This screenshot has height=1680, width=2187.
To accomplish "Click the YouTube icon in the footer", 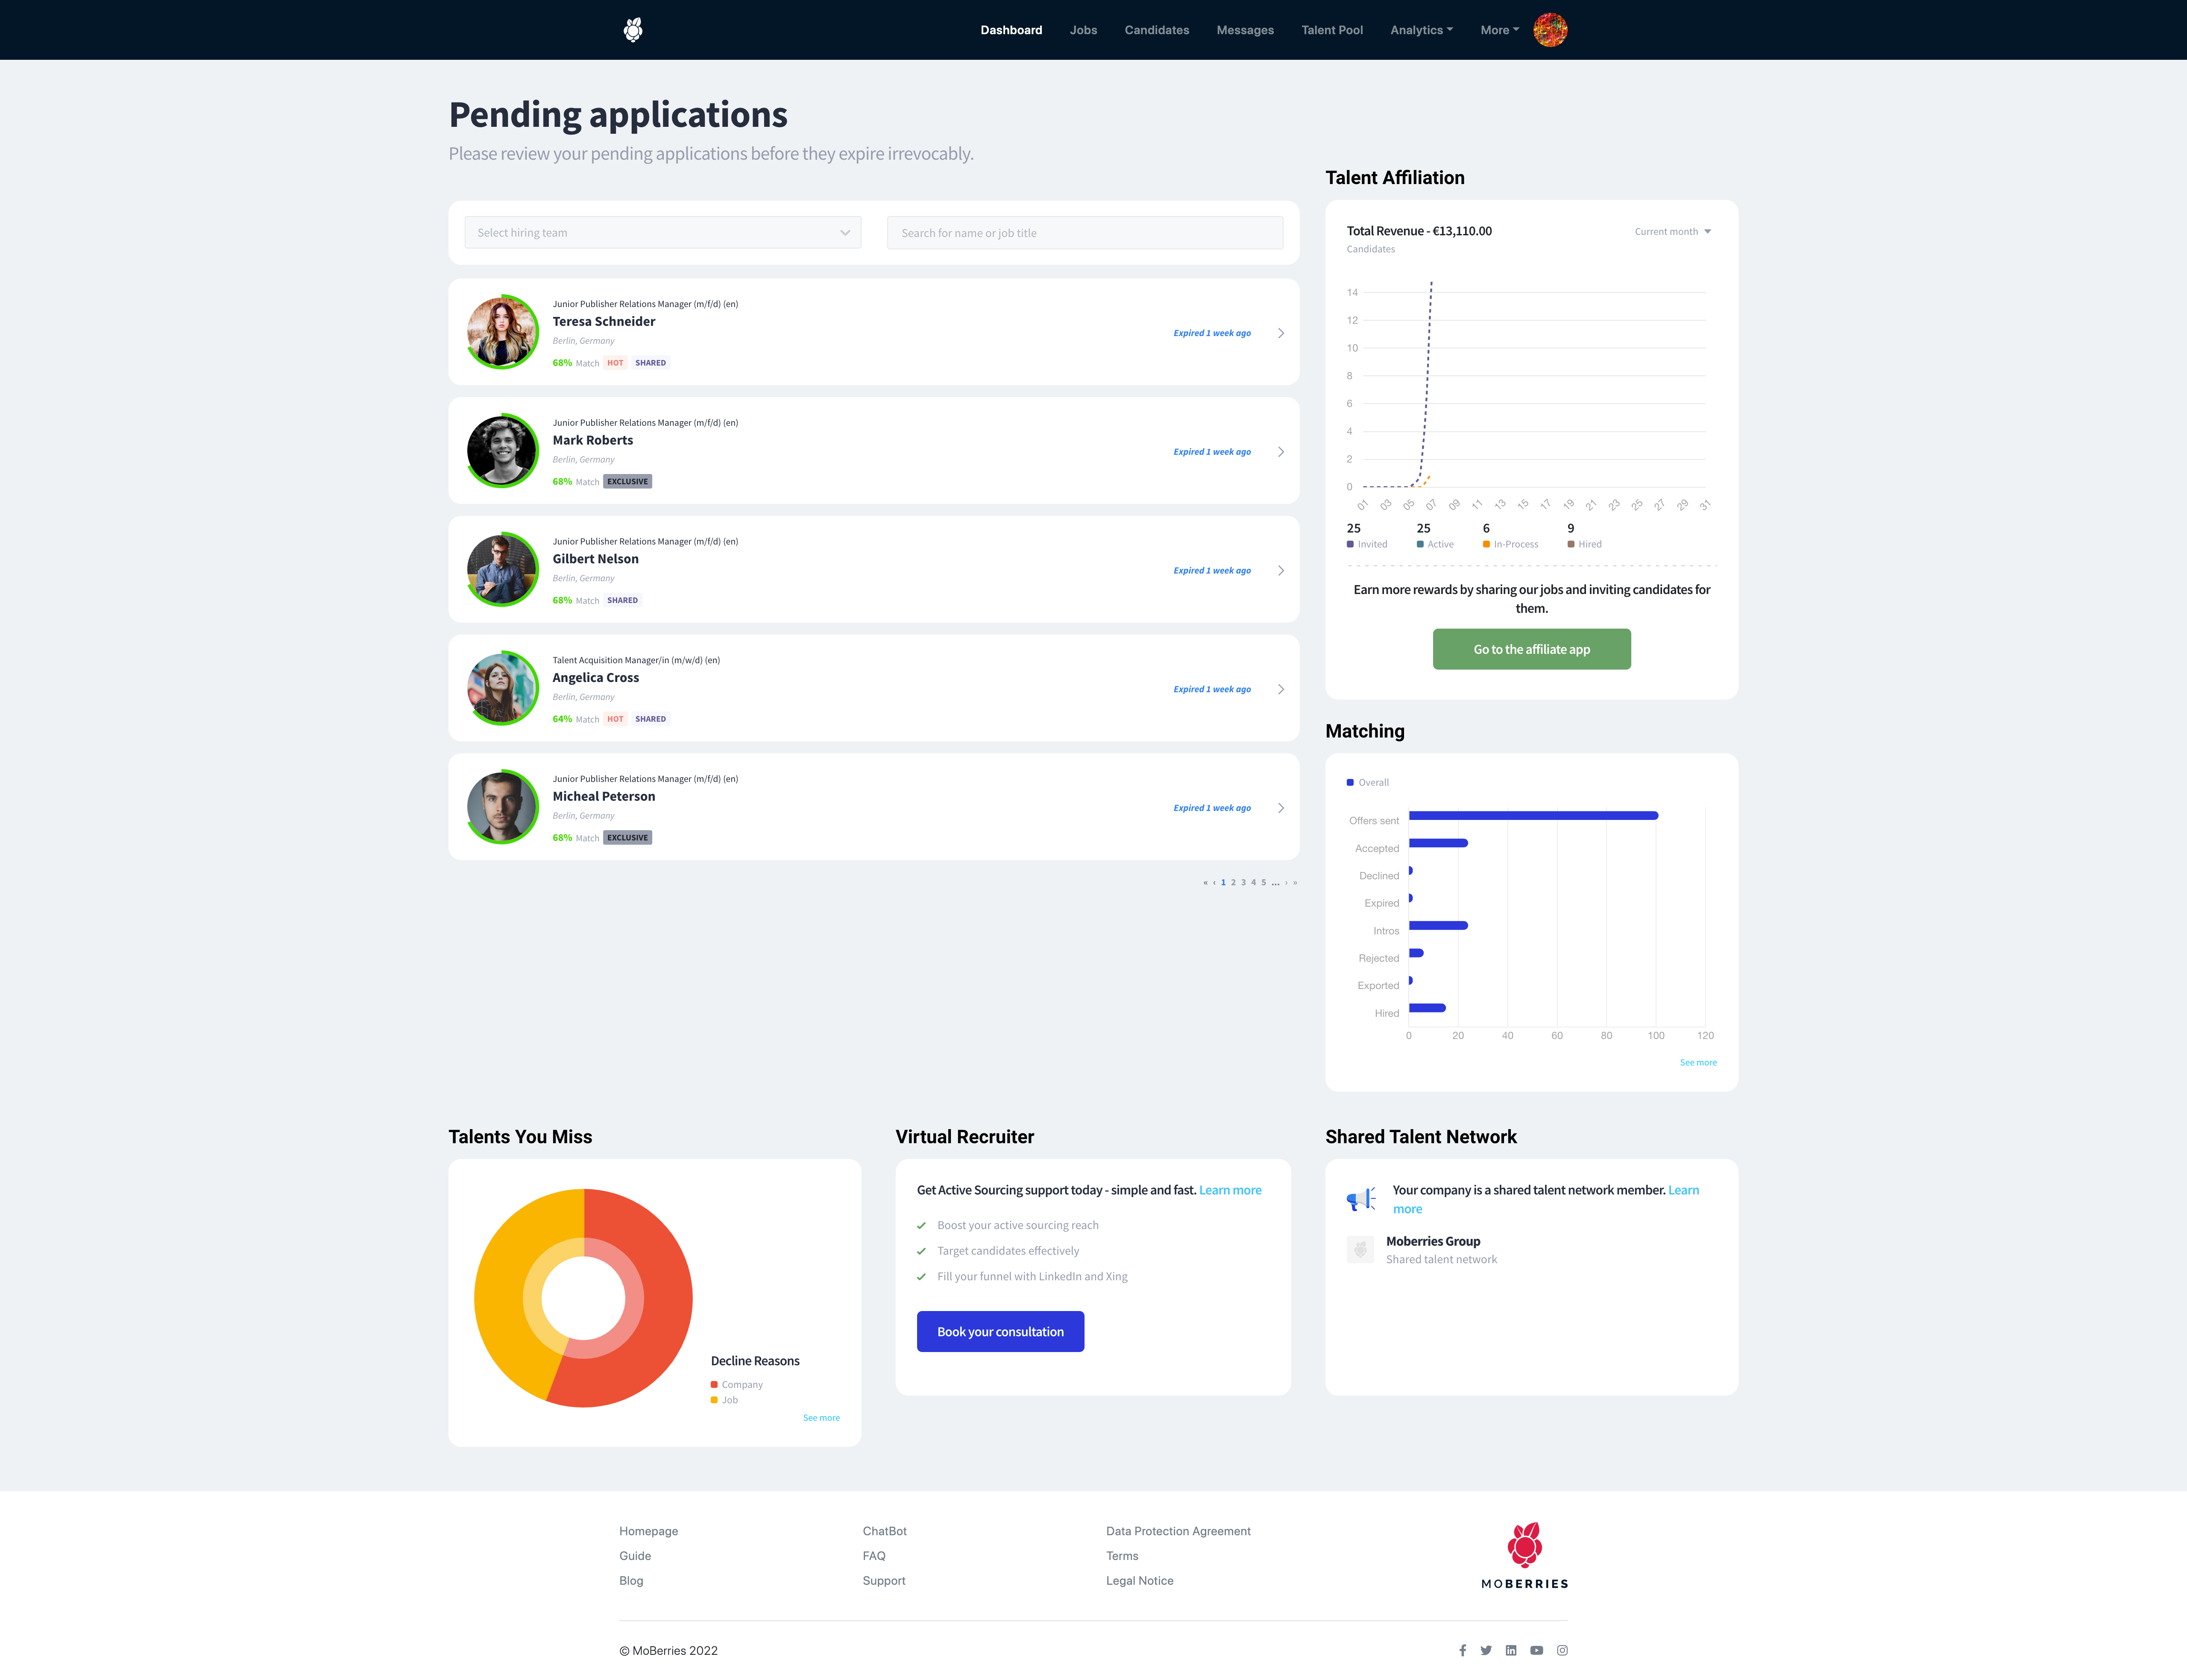I will point(1536,1650).
